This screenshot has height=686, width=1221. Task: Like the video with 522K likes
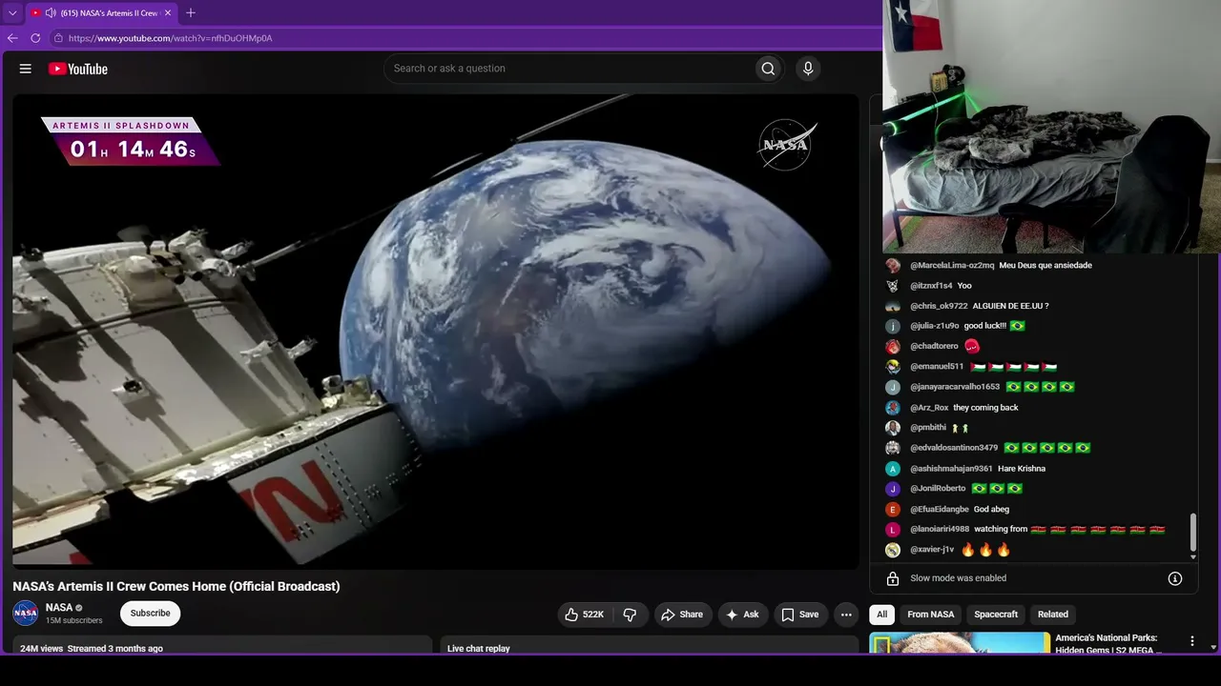click(585, 615)
